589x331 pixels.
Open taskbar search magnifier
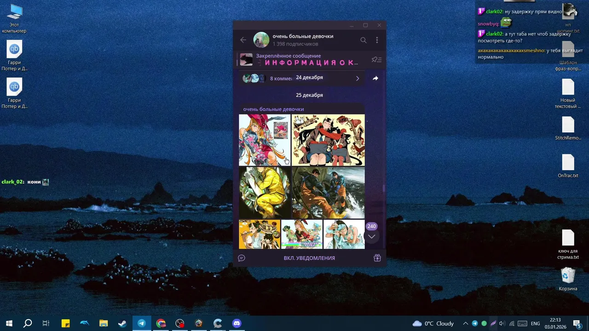click(28, 323)
